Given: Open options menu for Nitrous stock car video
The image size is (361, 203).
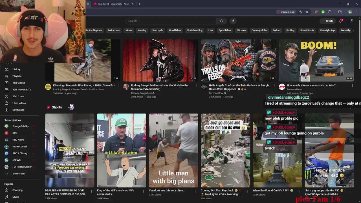Looking at the screenshot, I should tap(353, 85).
